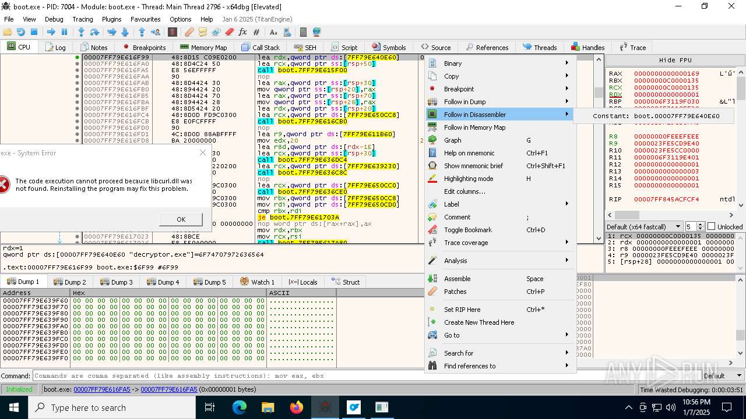This screenshot has width=746, height=419.
Task: Switch to the Dump 2 tab
Action: tap(69, 282)
